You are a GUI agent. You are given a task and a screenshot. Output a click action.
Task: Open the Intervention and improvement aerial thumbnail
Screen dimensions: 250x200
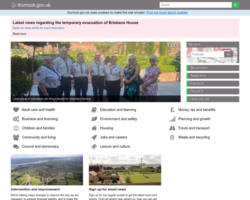pos(47,170)
